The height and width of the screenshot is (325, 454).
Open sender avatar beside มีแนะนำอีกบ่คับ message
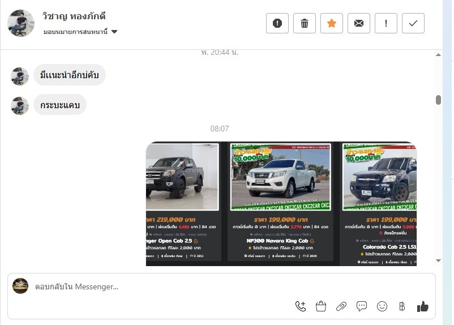click(20, 76)
